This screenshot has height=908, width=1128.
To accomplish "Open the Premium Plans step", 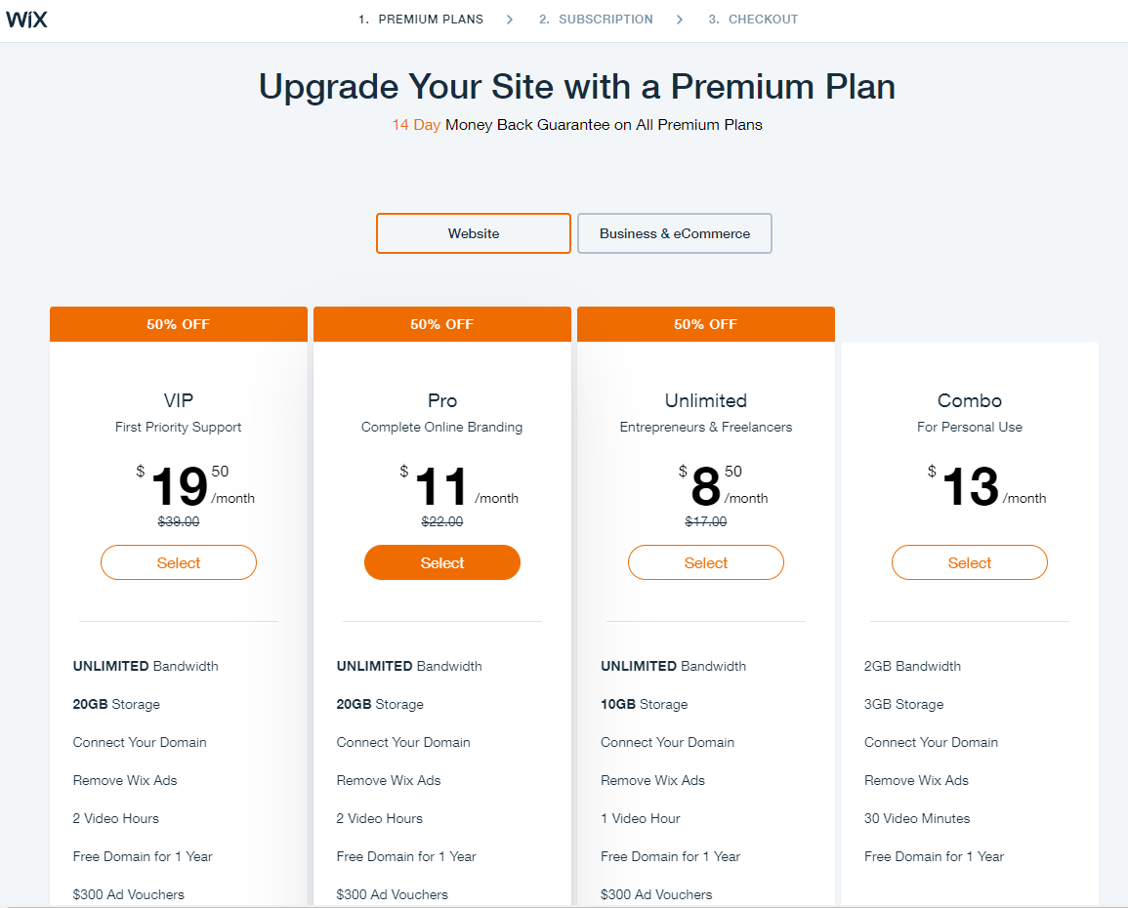I will (x=421, y=20).
